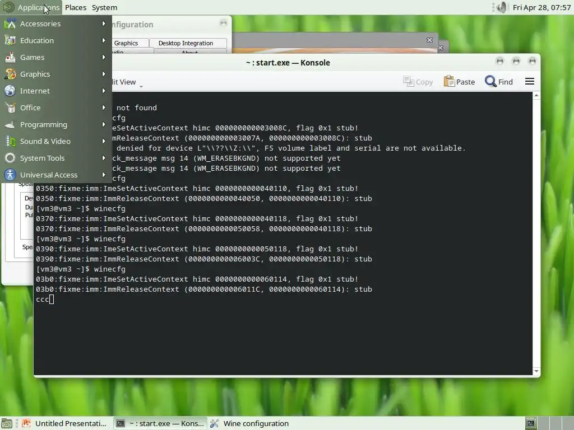The width and height of the screenshot is (574, 430).
Task: Switch to Untitled Presentation taskbar entry
Action: click(x=64, y=423)
